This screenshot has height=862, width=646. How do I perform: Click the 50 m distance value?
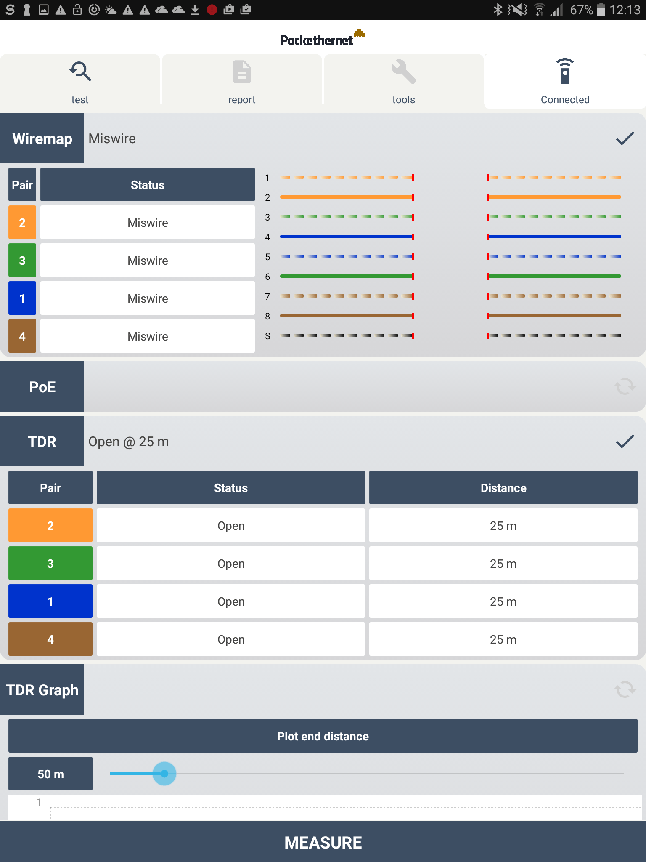pyautogui.click(x=50, y=774)
